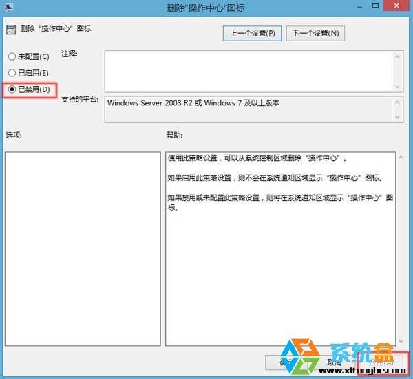Click the help panel scroll down arrow

(401, 341)
